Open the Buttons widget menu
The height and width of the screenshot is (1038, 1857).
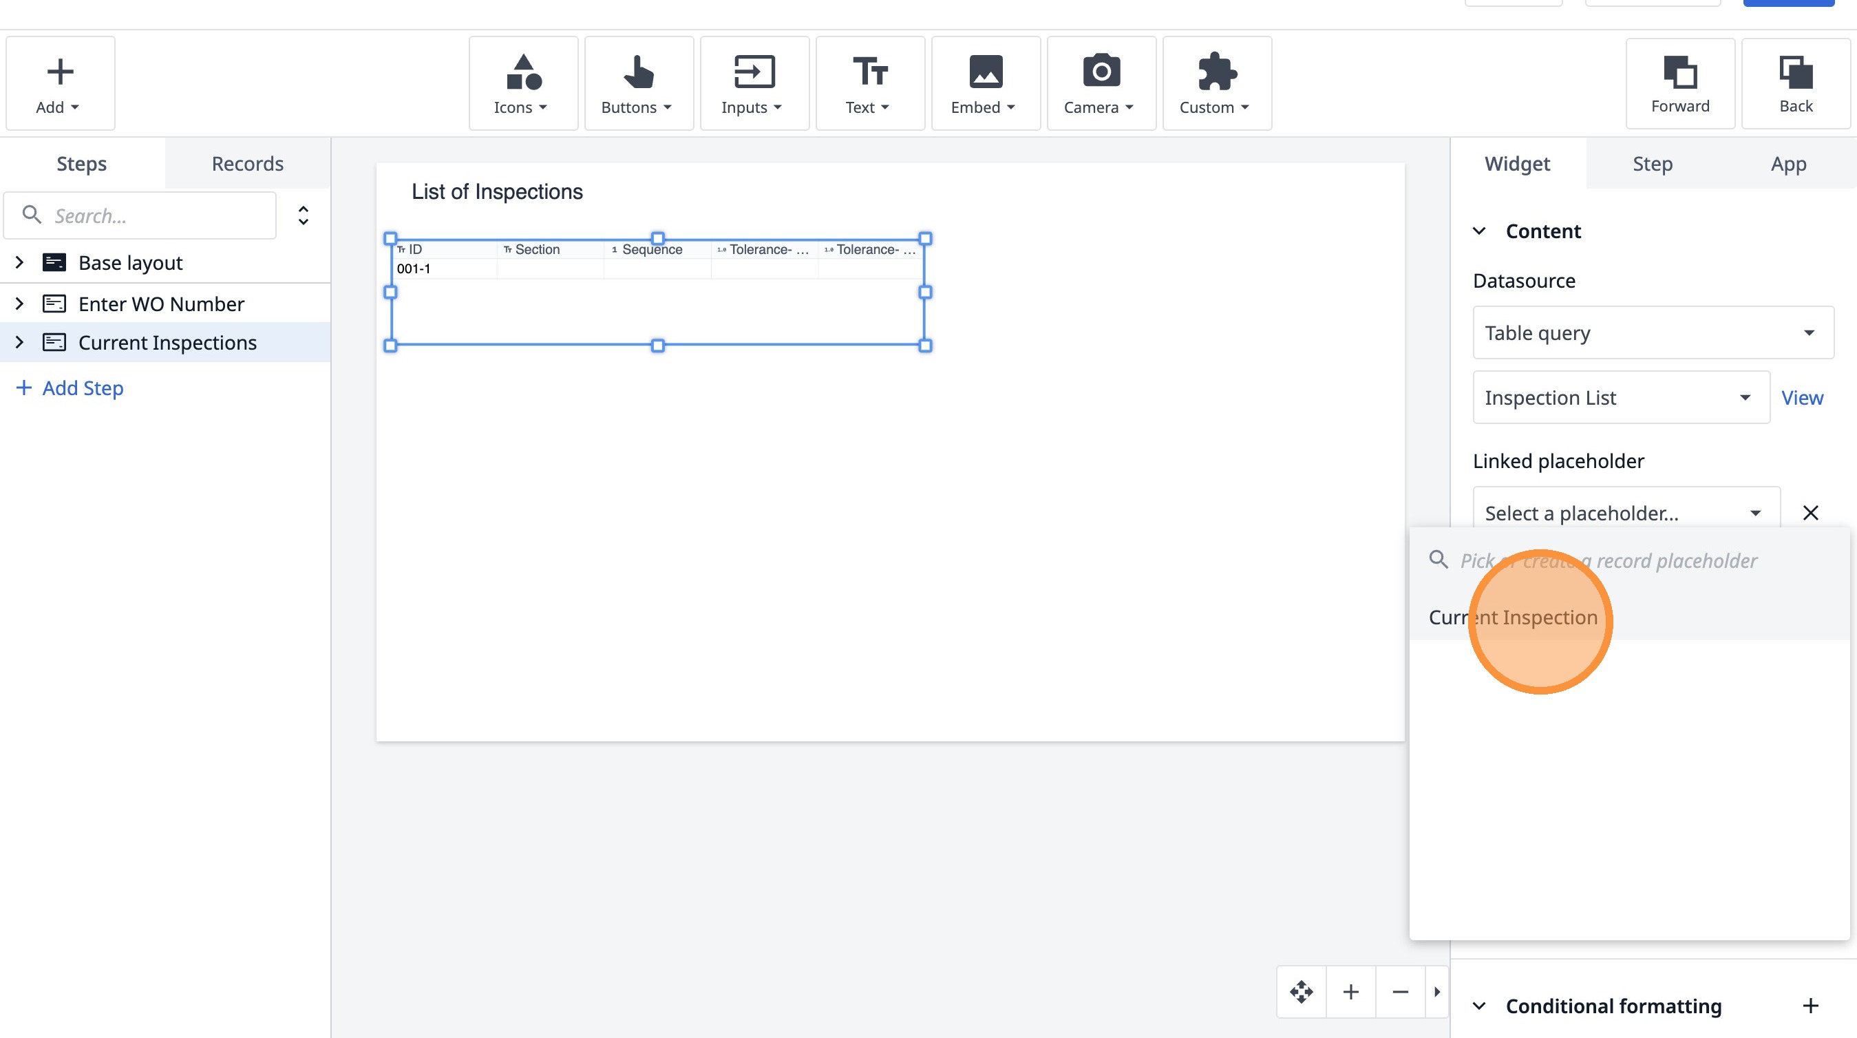click(638, 83)
